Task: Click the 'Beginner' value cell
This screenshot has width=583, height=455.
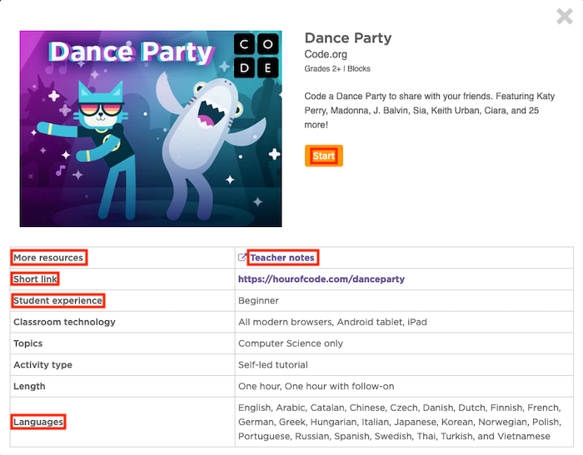Action: [258, 300]
